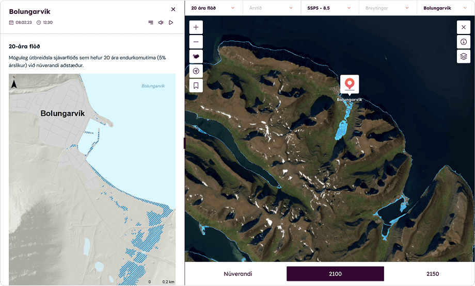Open the "20 ára flóð" dropdown

(x=213, y=8)
